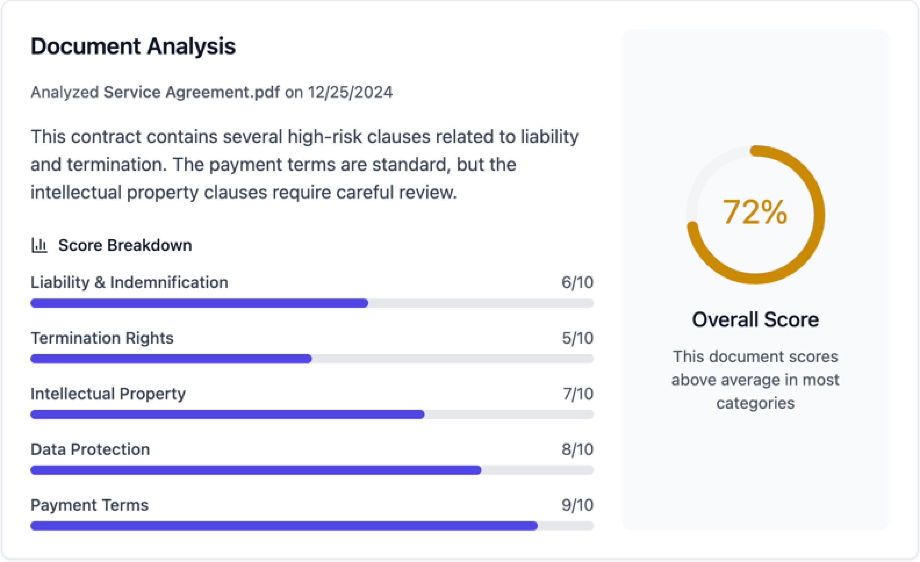Viewport: 920px width, 562px height.
Task: Click the Payment Terms label
Action: coord(89,505)
